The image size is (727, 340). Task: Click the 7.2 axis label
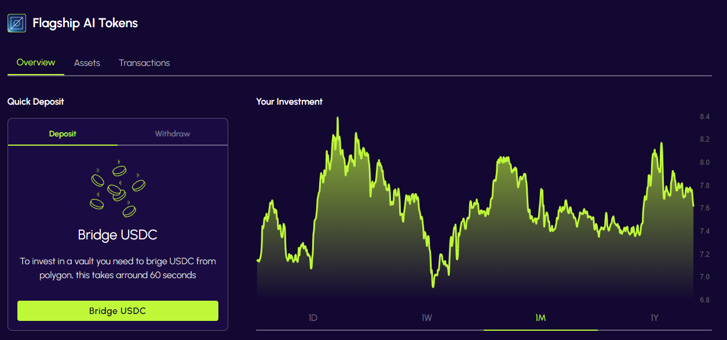point(704,254)
